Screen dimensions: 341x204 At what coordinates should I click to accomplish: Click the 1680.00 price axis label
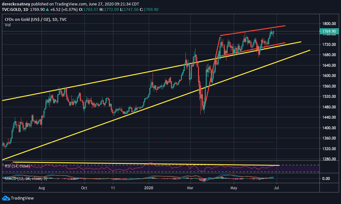pyautogui.click(x=329, y=55)
